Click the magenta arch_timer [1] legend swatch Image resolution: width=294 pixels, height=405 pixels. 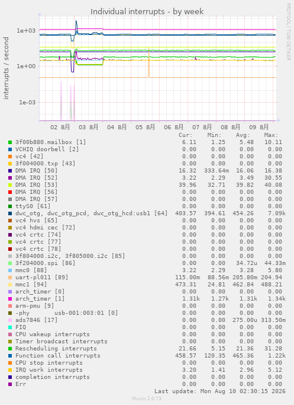pyautogui.click(x=10, y=299)
